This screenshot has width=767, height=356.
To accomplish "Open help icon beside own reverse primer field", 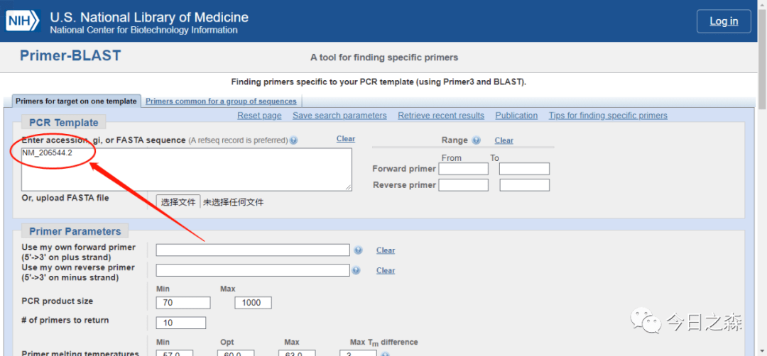I will (356, 270).
